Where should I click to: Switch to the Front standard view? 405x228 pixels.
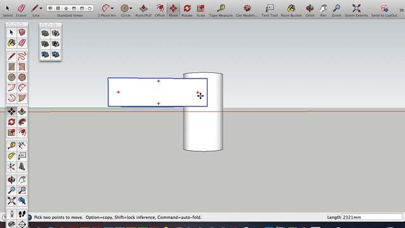pyautogui.click(x=66, y=8)
